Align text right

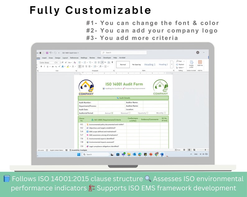86,66
